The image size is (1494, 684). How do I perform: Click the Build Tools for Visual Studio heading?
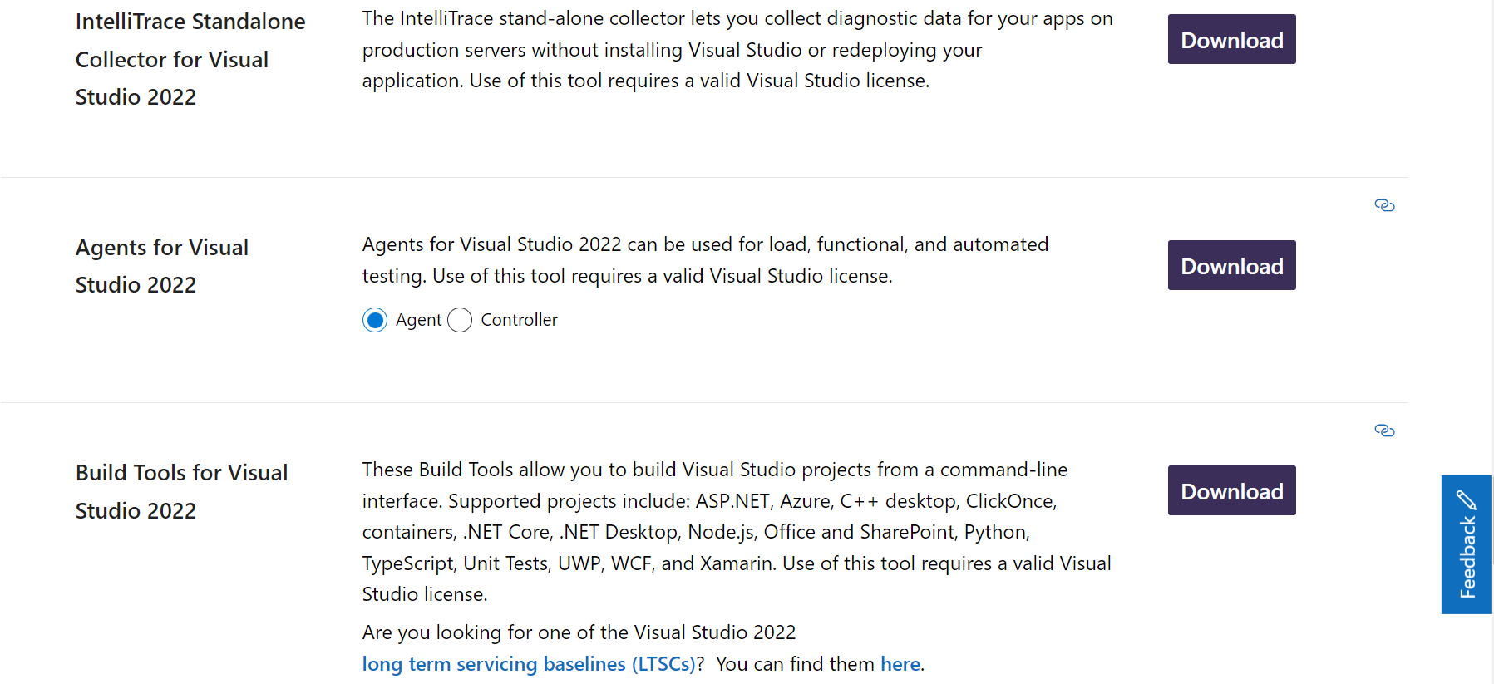click(181, 491)
